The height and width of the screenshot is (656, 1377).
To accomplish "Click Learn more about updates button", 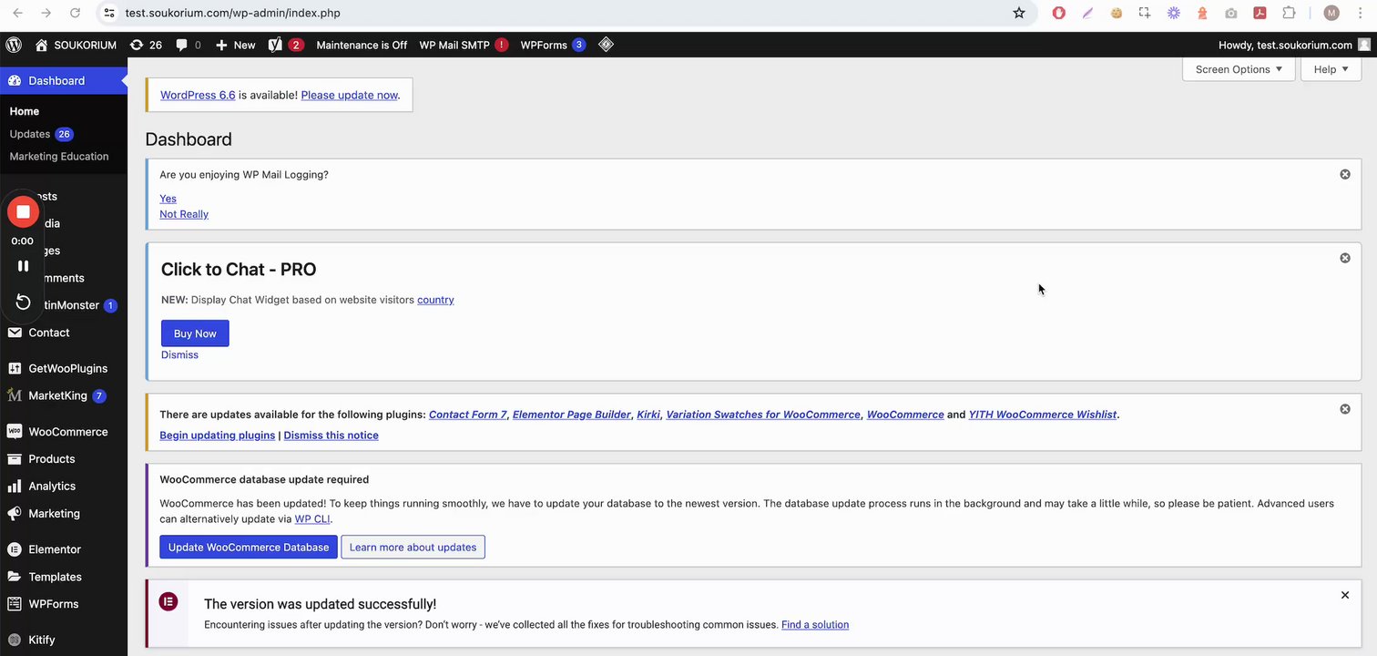I will 413,547.
